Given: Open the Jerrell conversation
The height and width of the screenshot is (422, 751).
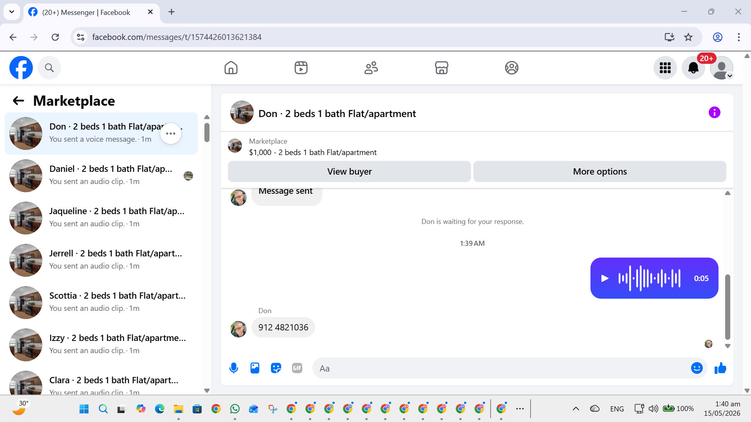Looking at the screenshot, I should tap(101, 260).
